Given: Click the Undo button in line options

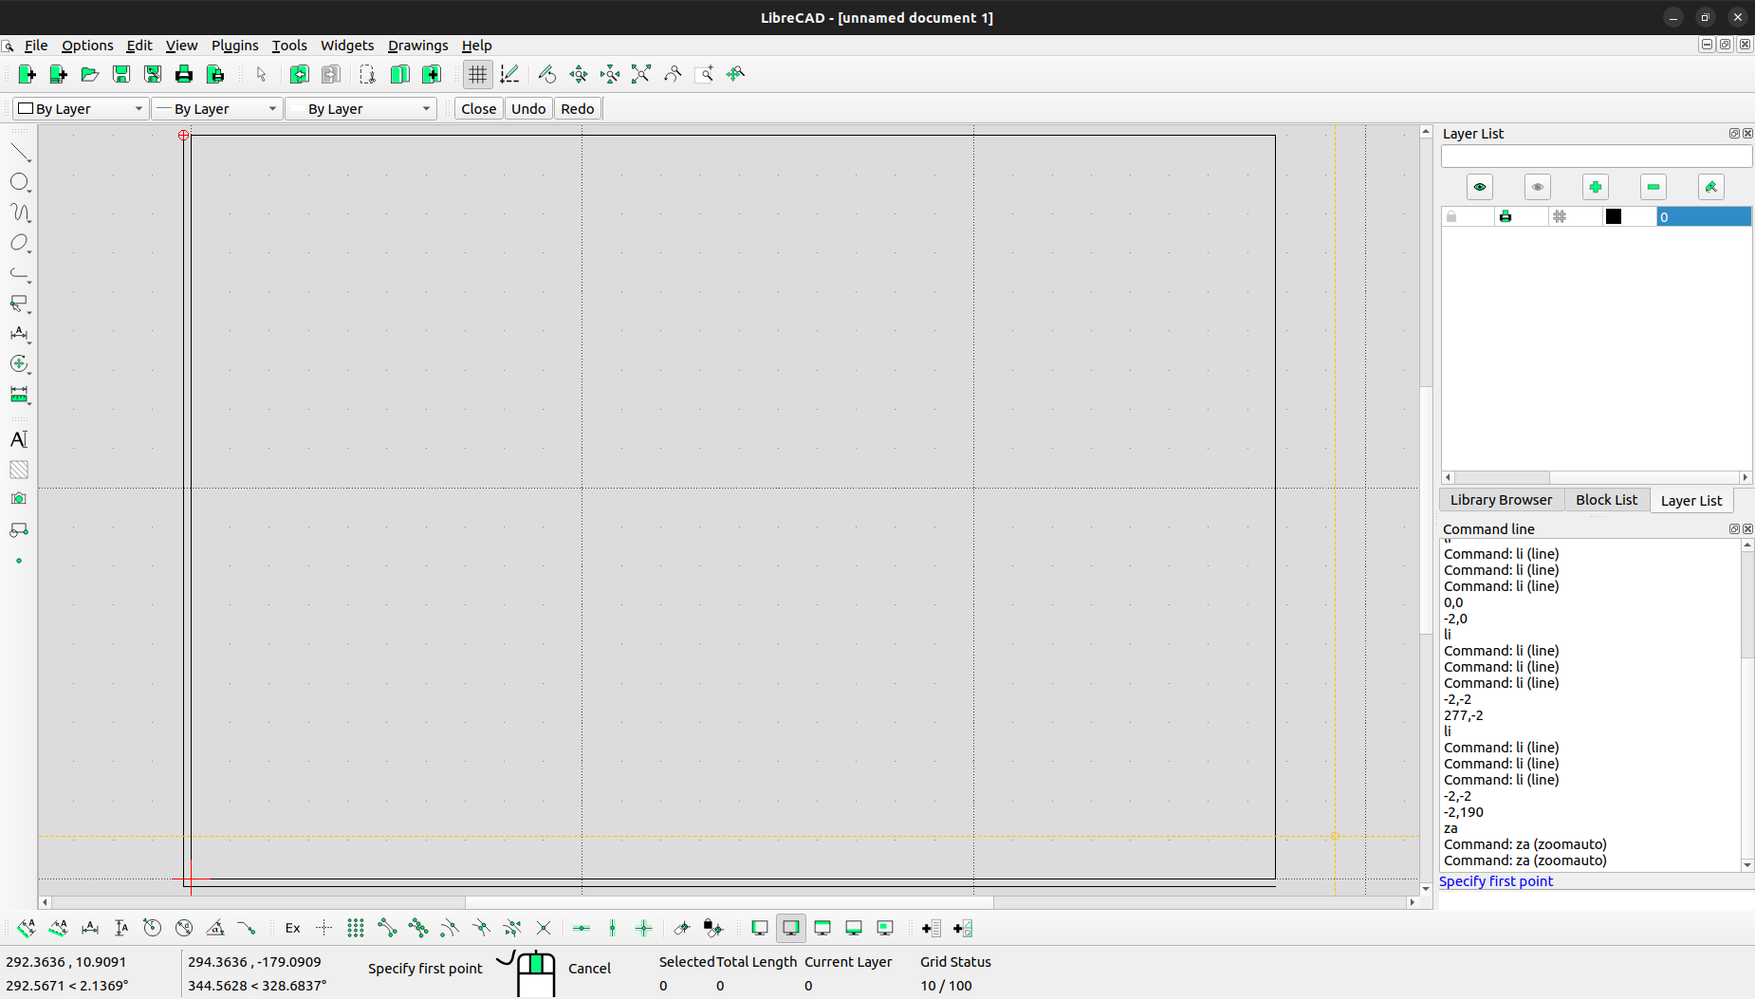Looking at the screenshot, I should pos(528,109).
